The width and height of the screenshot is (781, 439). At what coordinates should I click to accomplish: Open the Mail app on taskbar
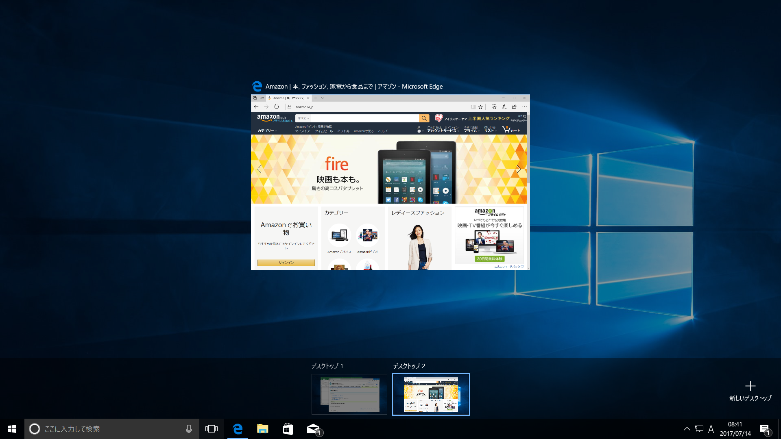(x=314, y=429)
